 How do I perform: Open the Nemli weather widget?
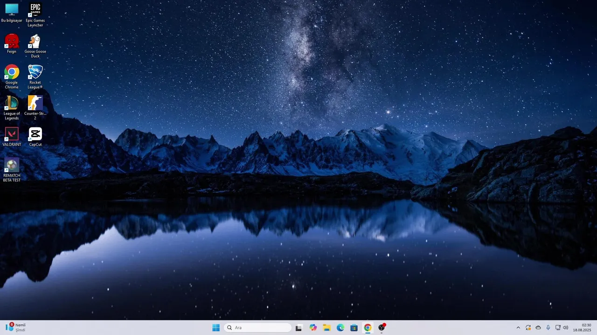(16, 328)
